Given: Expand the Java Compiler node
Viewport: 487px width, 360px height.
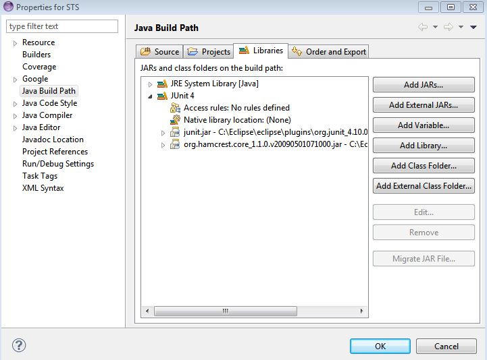Looking at the screenshot, I should click(x=15, y=116).
